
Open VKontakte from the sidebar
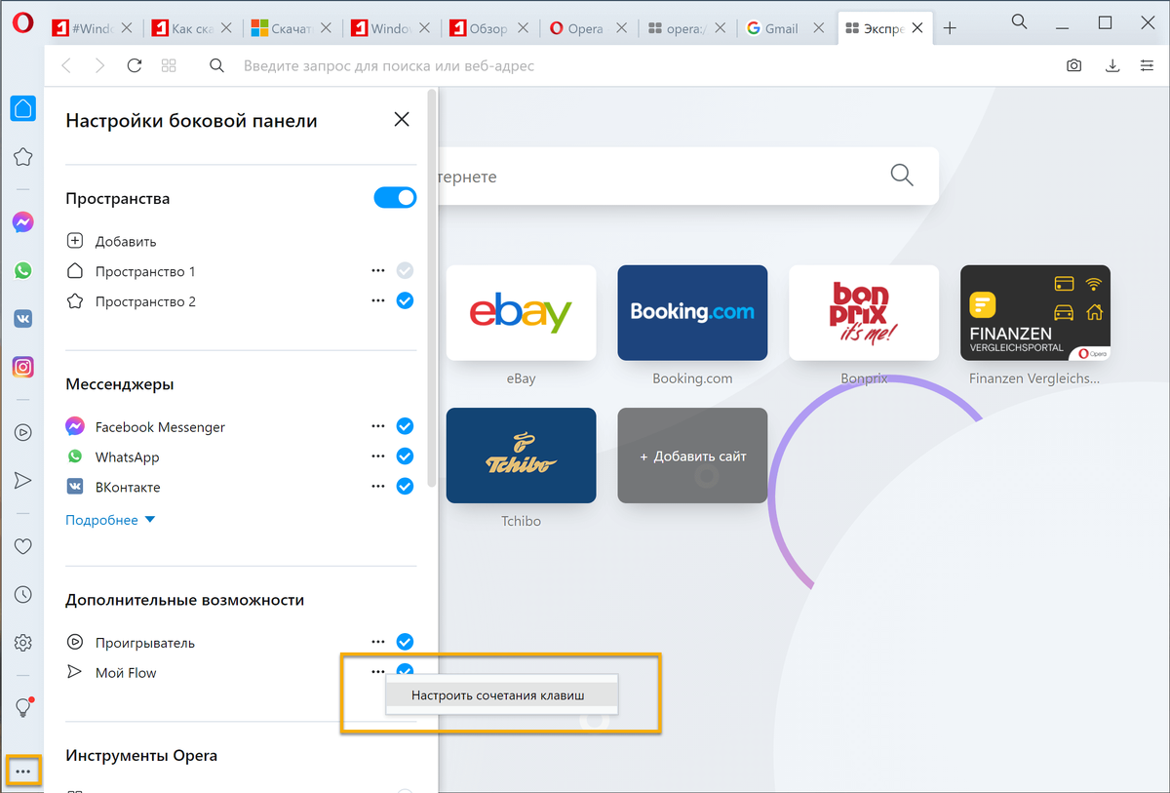23,318
